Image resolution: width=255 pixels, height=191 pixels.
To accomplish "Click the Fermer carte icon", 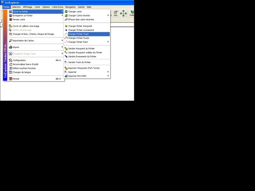I will click(11, 19).
